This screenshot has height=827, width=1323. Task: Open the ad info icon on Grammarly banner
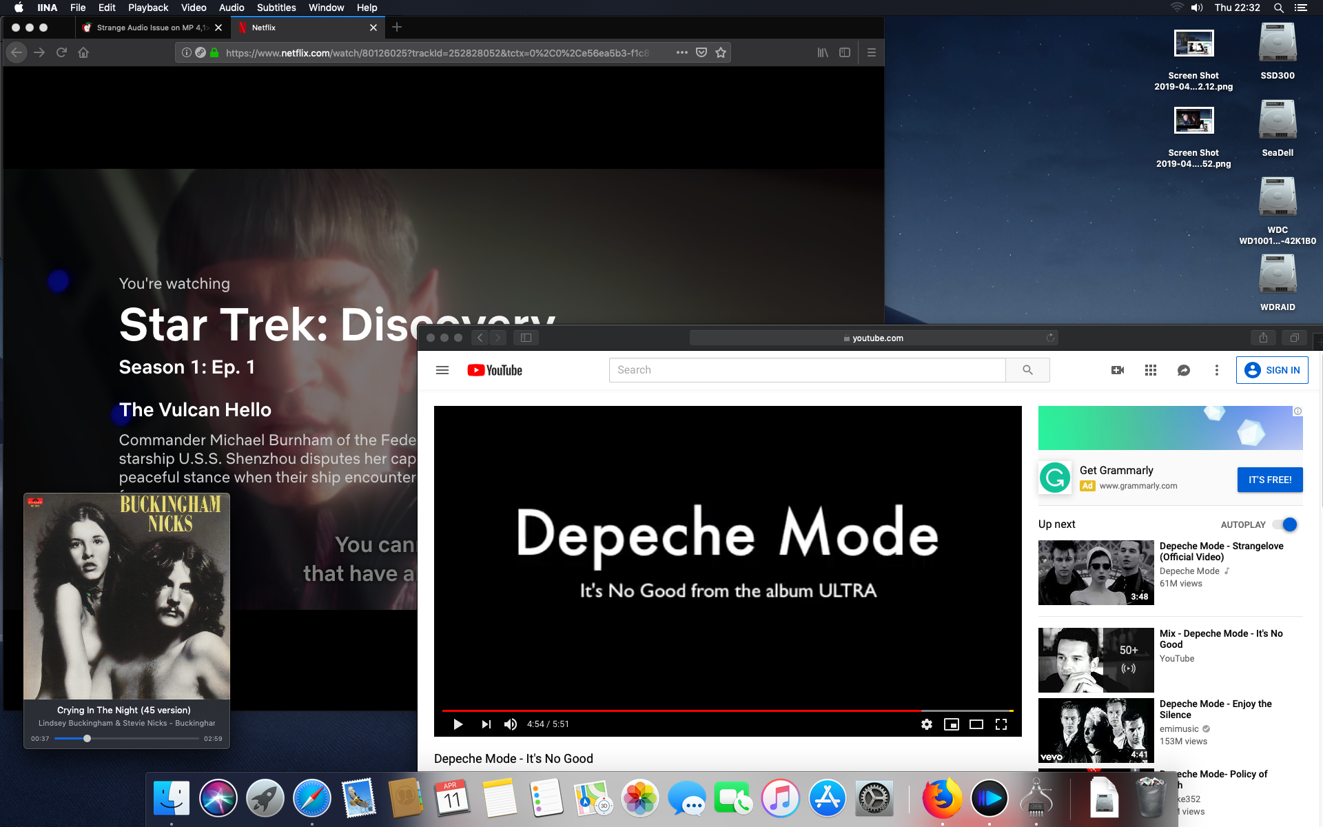pyautogui.click(x=1298, y=411)
